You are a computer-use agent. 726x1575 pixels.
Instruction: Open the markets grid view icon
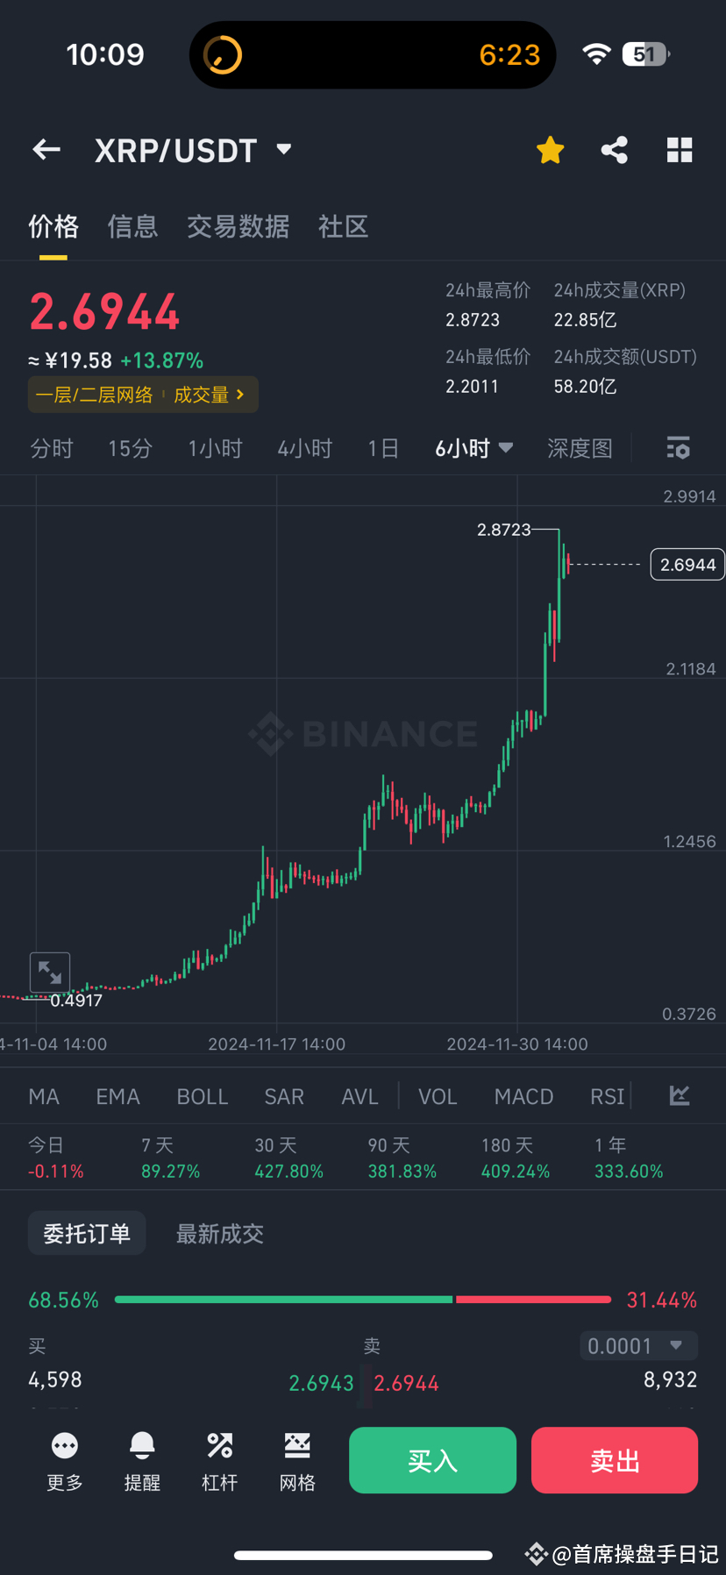pyautogui.click(x=680, y=149)
